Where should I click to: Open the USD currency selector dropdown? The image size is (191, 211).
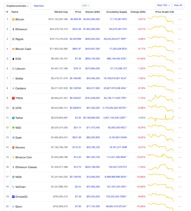pyautogui.click(x=85, y=6)
